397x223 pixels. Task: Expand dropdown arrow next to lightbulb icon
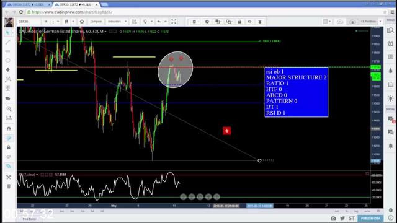click(x=151, y=22)
